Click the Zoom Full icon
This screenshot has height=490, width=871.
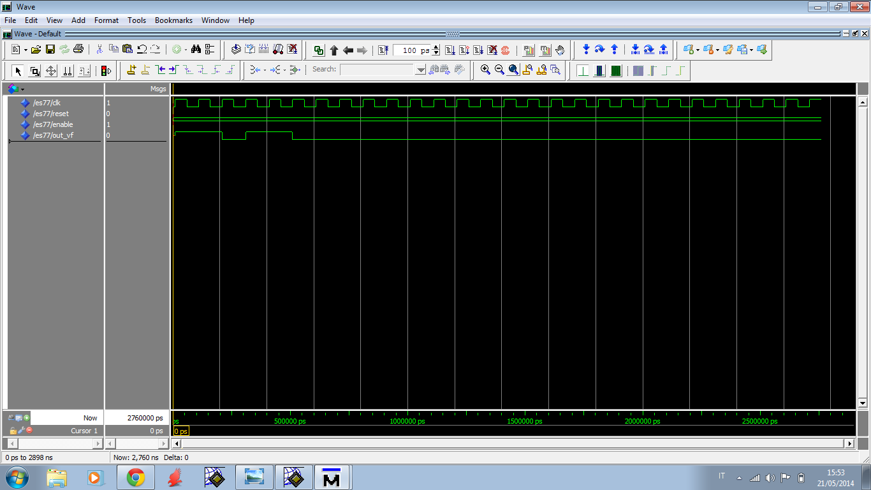pos(513,70)
